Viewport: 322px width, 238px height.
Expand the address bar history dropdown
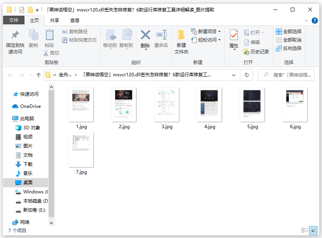click(234, 75)
